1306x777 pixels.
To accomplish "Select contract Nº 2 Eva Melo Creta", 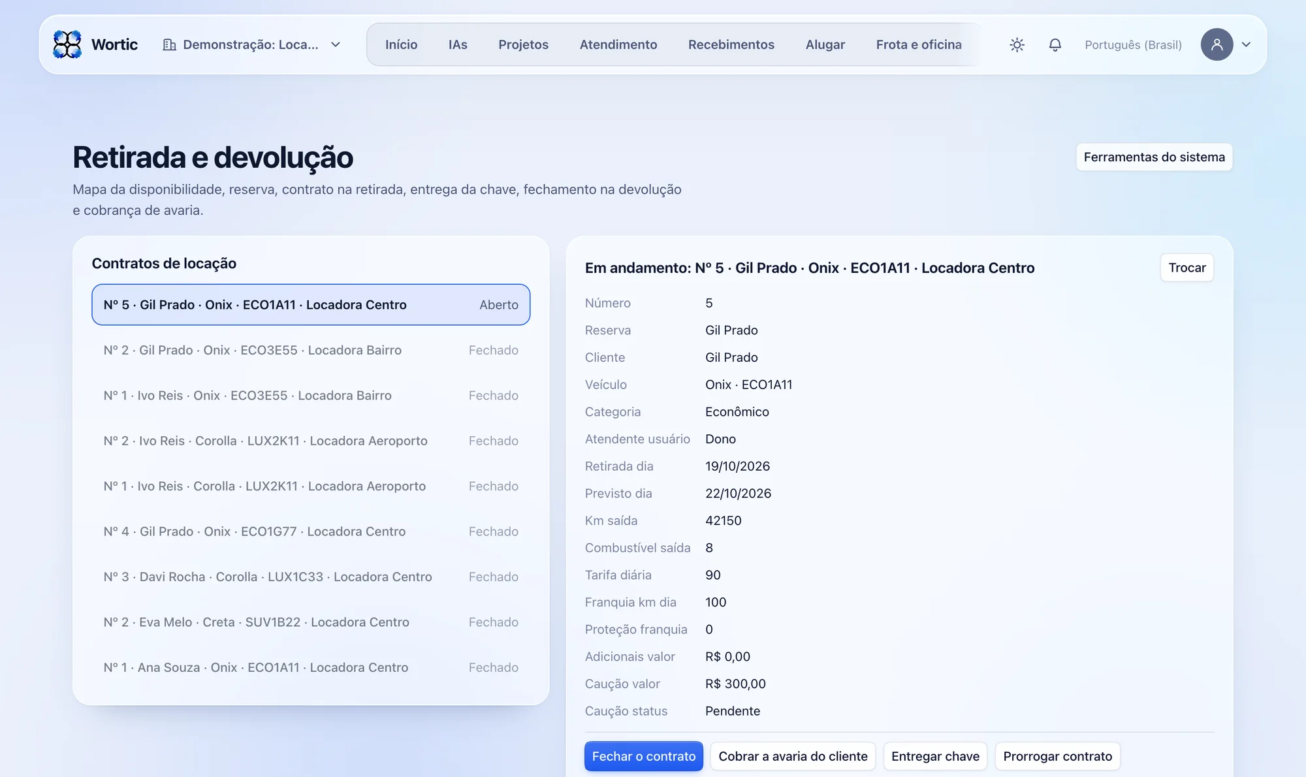I will point(311,622).
